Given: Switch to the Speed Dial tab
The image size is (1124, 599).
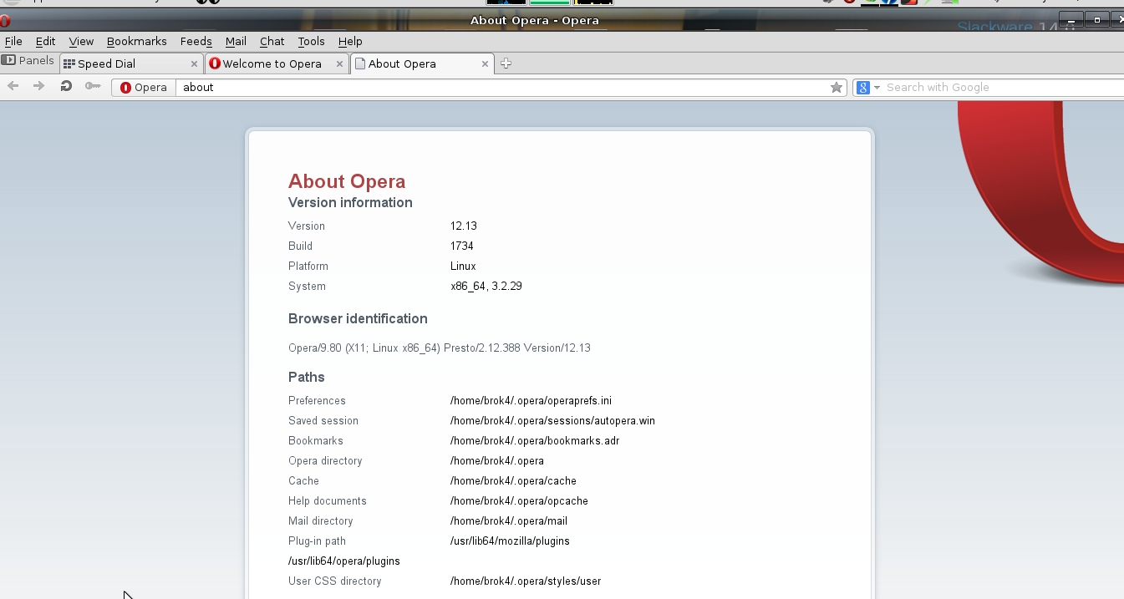Looking at the screenshot, I should [x=125, y=63].
